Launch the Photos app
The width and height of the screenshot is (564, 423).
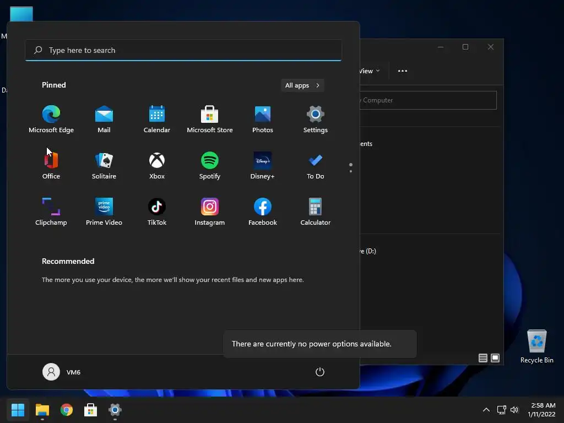pos(263,120)
